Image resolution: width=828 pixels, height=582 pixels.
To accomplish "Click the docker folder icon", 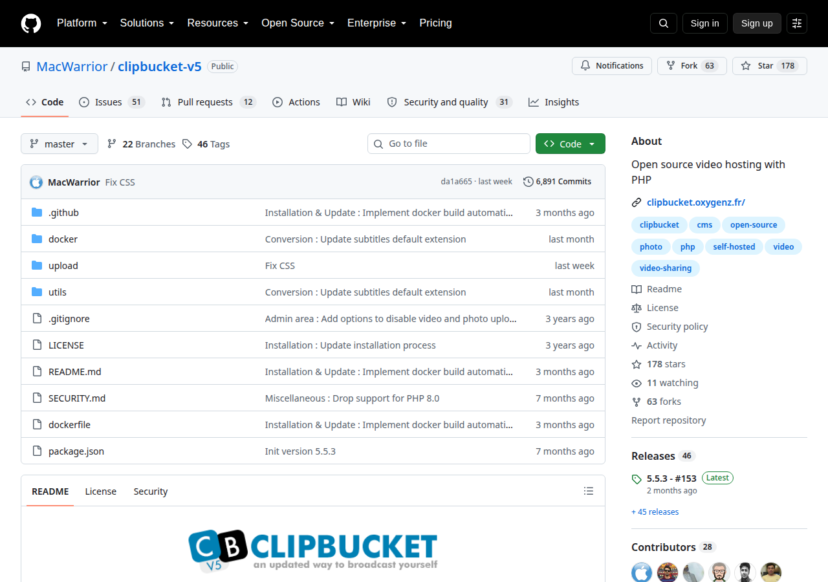I will pos(37,239).
